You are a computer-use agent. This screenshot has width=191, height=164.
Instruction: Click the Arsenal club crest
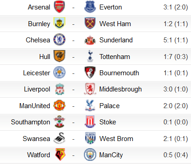[60, 7]
